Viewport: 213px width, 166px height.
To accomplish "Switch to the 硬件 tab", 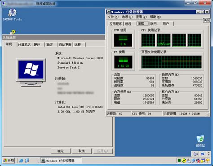I will point(38,44).
